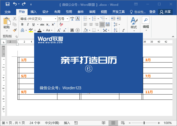
Task: Open the 开发工具 tab
Action: click(119, 12)
